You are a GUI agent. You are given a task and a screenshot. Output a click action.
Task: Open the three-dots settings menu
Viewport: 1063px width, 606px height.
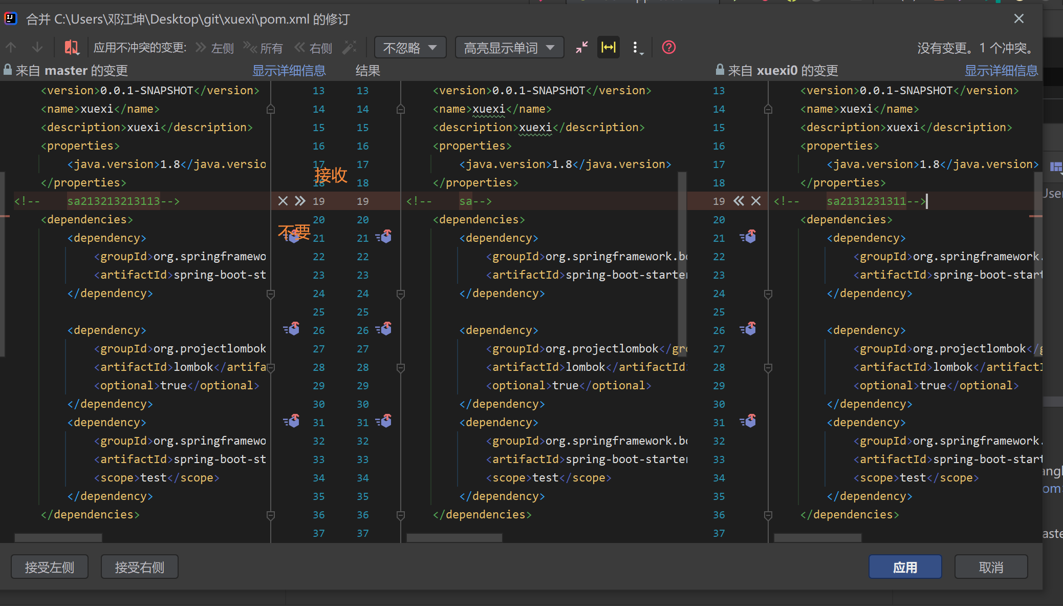point(636,48)
